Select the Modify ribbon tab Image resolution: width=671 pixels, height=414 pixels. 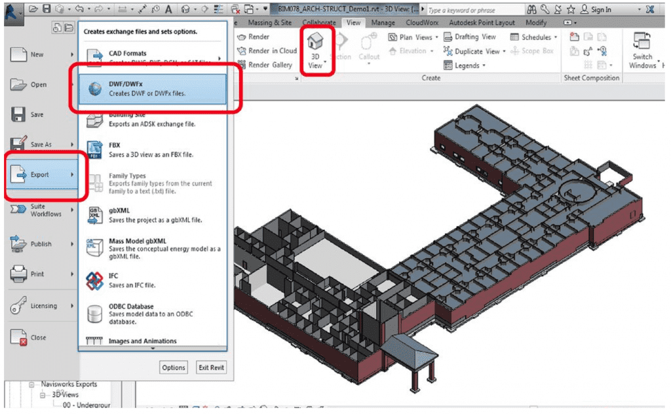(x=536, y=23)
